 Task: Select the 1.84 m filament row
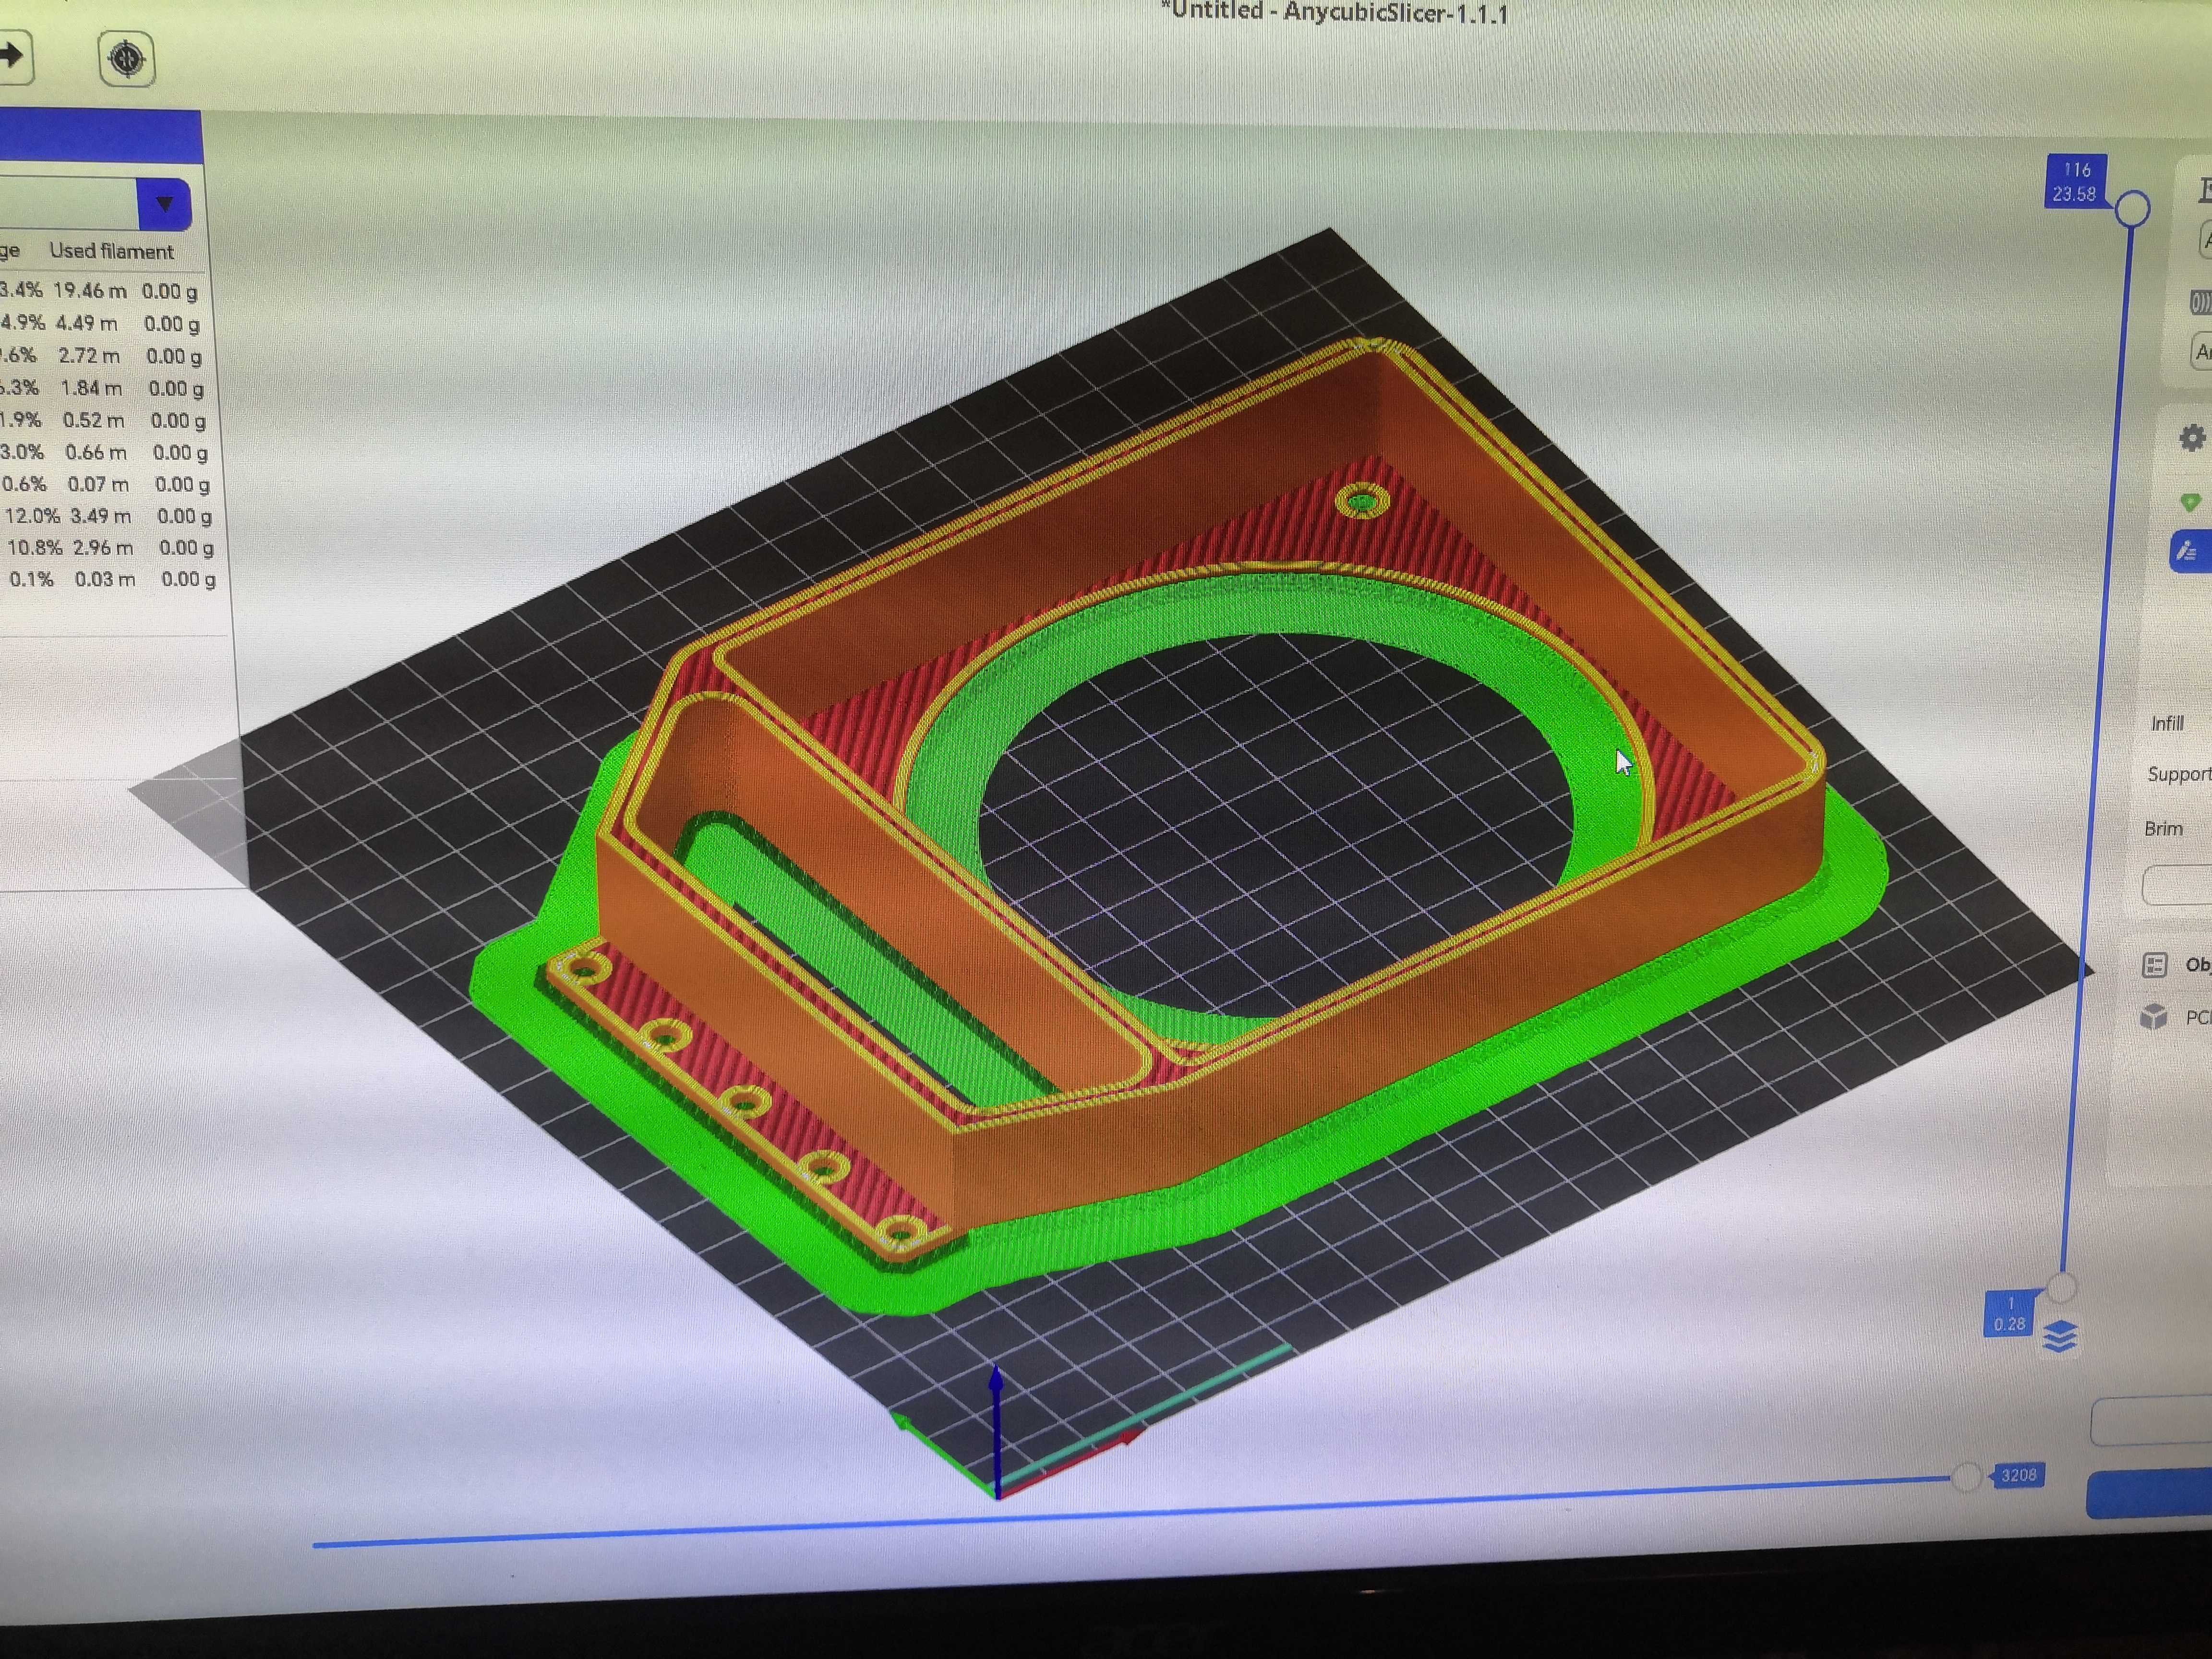[x=102, y=388]
